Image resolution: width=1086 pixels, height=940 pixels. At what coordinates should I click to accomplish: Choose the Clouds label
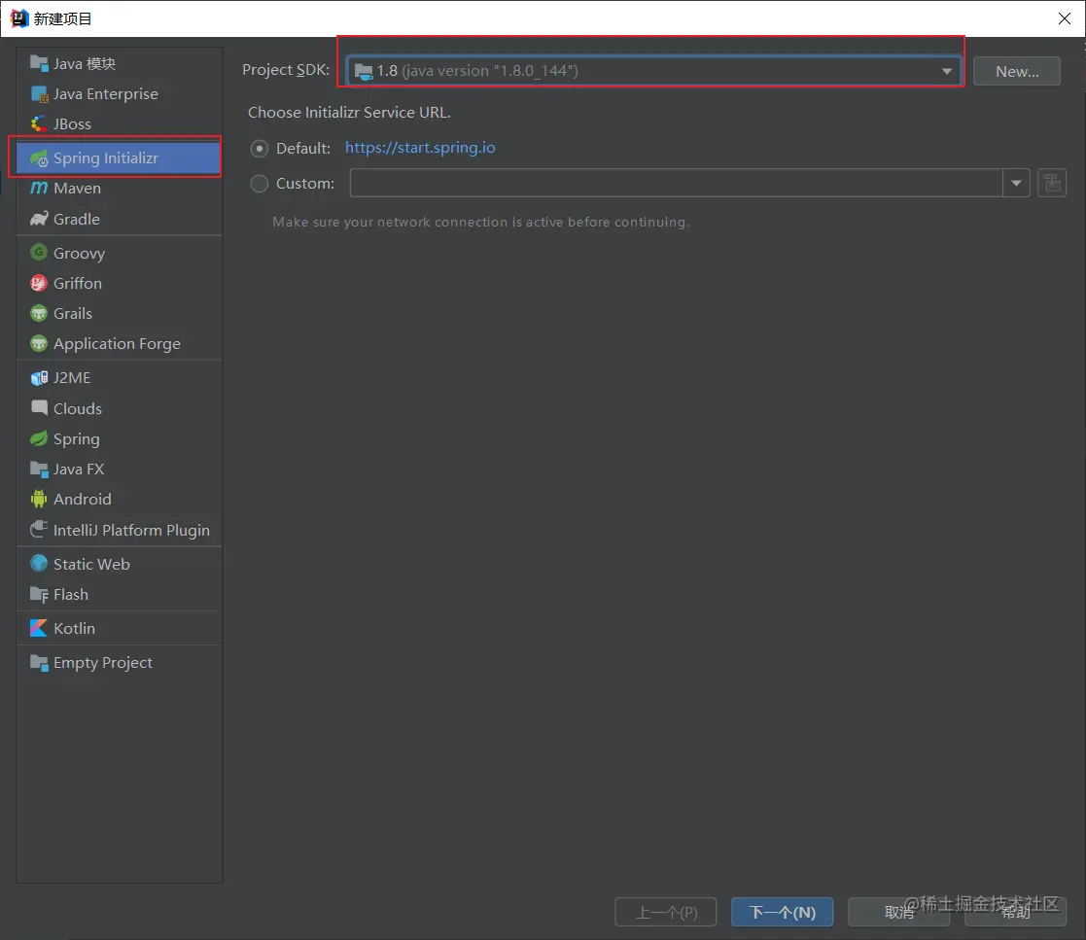coord(78,408)
